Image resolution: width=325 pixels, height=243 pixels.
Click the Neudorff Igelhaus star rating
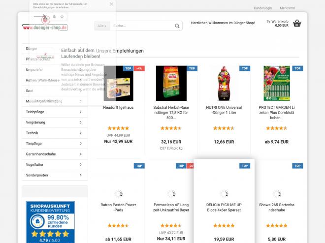tap(118, 128)
